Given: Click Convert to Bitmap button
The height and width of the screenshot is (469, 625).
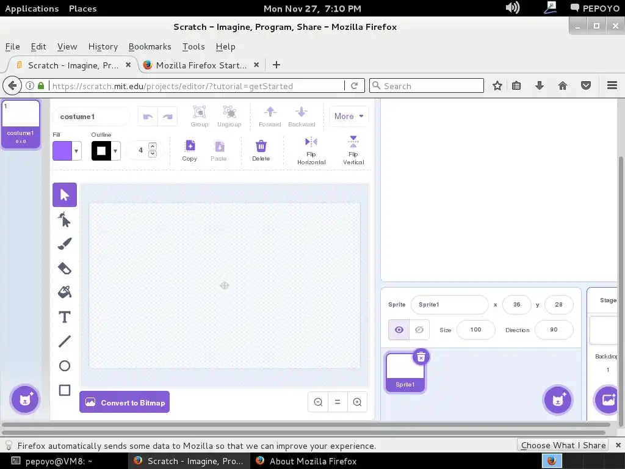Looking at the screenshot, I should 125,402.
